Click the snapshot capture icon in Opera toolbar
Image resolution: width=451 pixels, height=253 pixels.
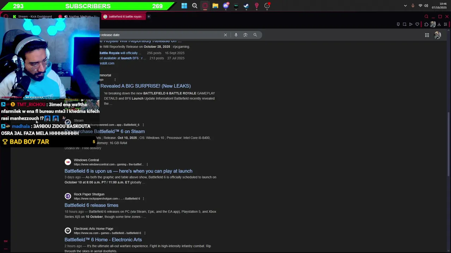tap(404, 24)
